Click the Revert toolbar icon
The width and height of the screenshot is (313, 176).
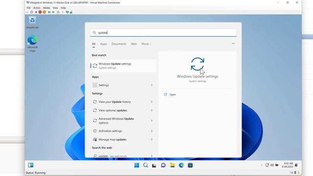point(63,12)
